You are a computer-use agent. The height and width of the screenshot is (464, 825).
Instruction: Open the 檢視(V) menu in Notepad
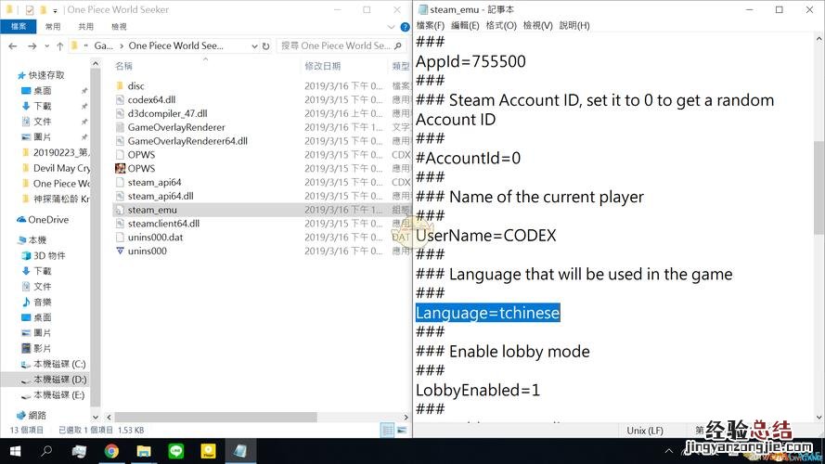pyautogui.click(x=537, y=25)
